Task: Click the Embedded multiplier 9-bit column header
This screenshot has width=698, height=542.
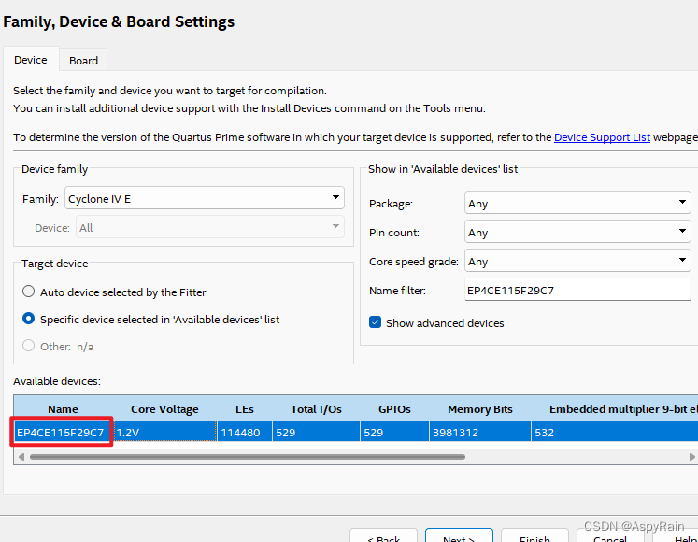Action: [614, 409]
